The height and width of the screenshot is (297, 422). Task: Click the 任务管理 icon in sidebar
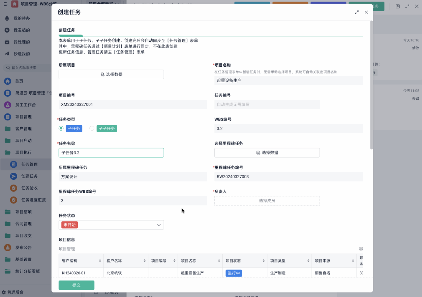[13, 164]
